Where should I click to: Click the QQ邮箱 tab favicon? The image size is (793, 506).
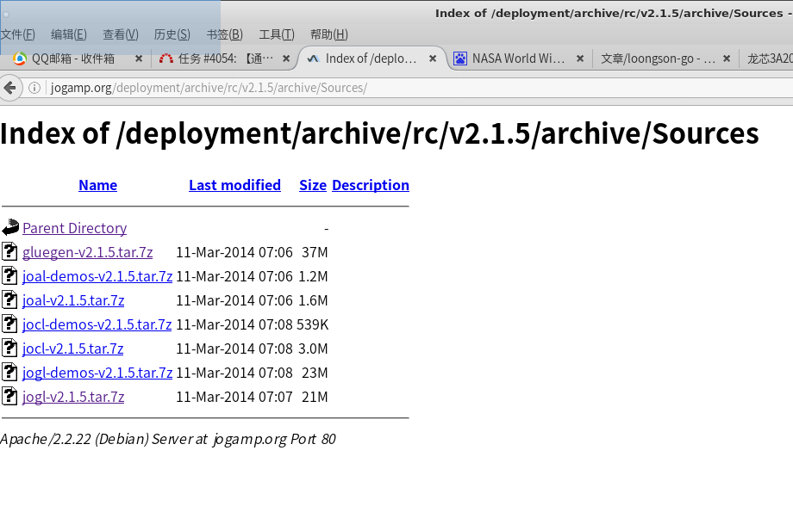point(20,59)
